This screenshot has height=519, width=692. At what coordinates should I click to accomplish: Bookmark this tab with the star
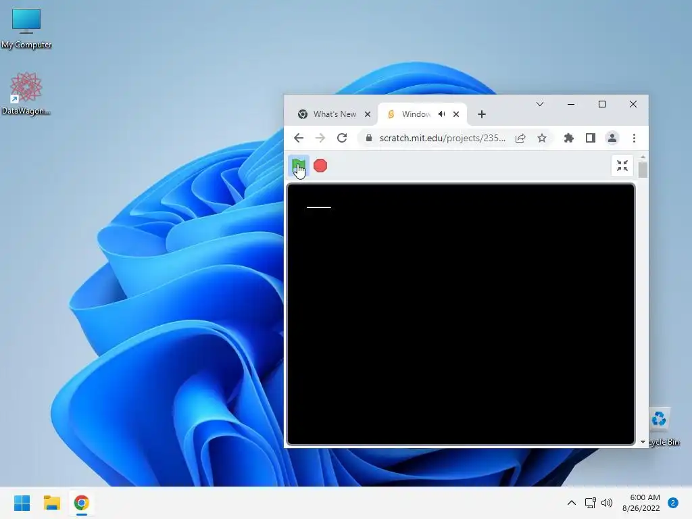click(x=542, y=138)
